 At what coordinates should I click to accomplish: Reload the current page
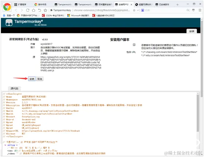tap(28, 10)
